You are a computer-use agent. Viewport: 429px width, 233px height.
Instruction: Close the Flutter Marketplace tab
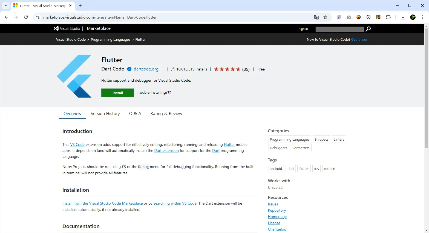(70, 5)
